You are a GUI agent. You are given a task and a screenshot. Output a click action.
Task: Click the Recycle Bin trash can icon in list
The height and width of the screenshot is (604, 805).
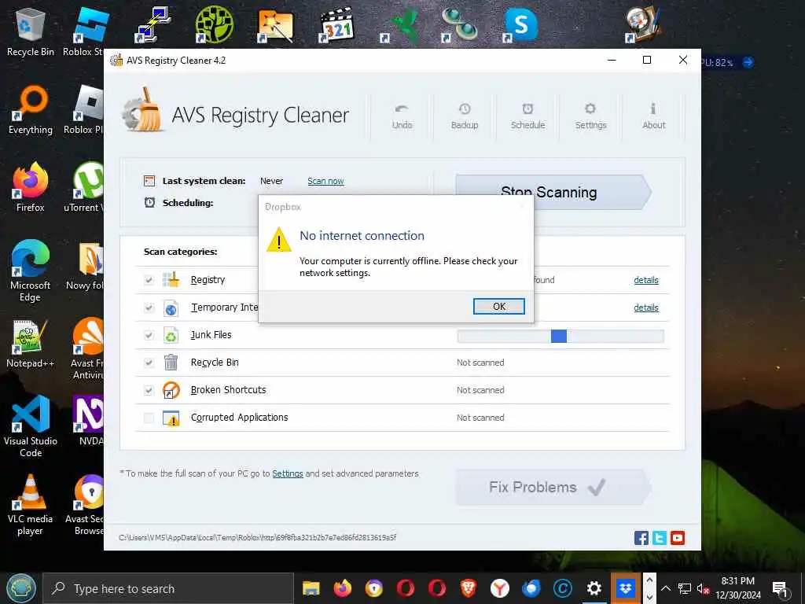(x=171, y=363)
